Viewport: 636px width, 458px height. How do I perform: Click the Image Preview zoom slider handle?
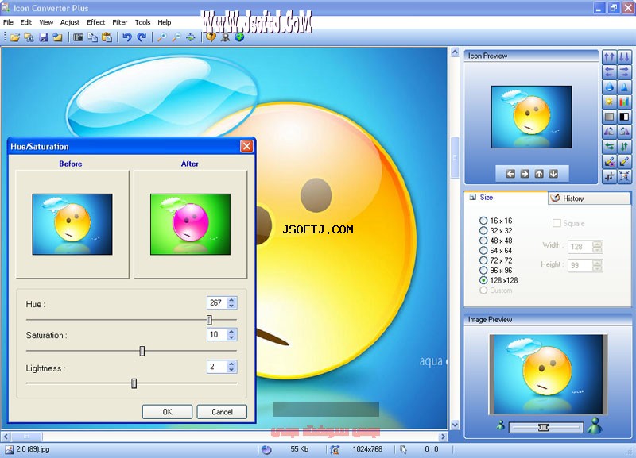[x=543, y=427]
